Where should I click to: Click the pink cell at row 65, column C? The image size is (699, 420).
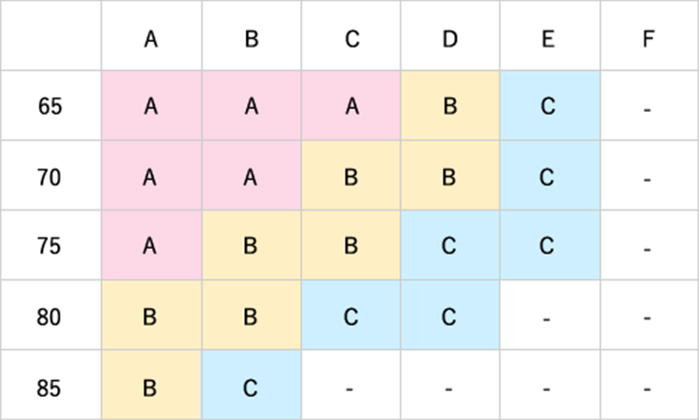(350, 106)
